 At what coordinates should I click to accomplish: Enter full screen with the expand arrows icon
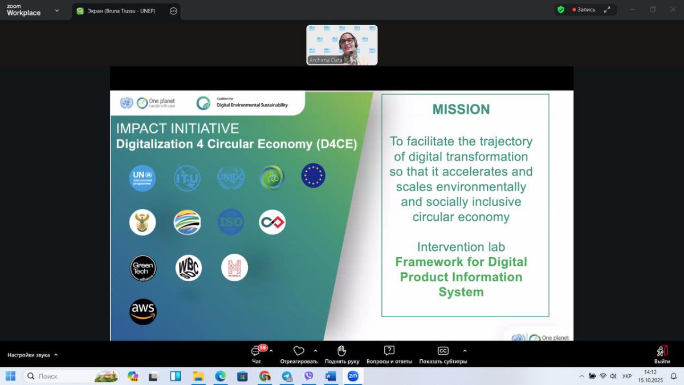tap(607, 10)
